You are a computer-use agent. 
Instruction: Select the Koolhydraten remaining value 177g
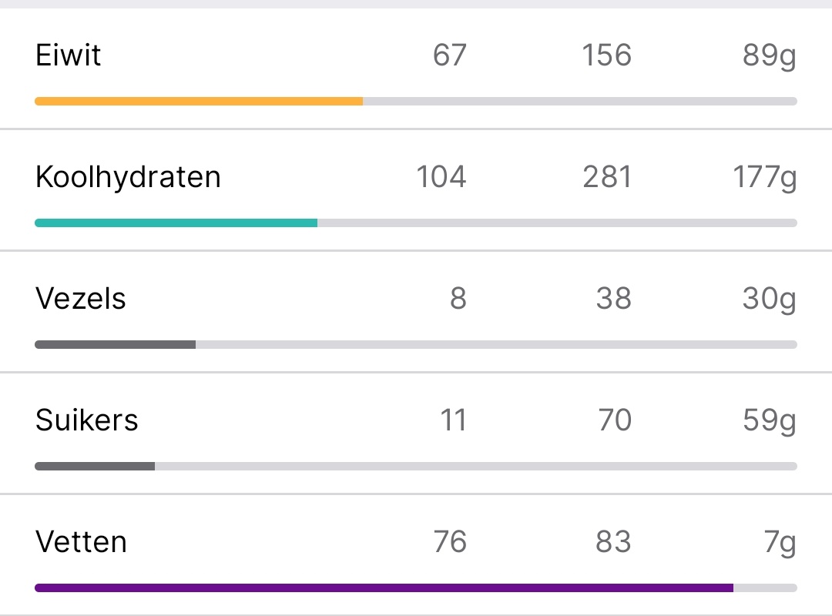click(764, 177)
